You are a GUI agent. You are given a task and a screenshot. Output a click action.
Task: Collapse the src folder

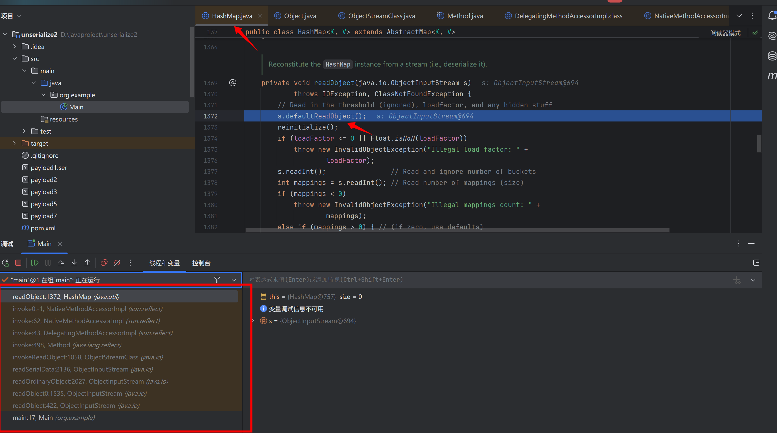(x=14, y=59)
